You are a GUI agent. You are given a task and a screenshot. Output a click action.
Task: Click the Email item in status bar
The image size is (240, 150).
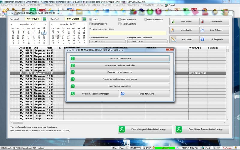click(206, 148)
